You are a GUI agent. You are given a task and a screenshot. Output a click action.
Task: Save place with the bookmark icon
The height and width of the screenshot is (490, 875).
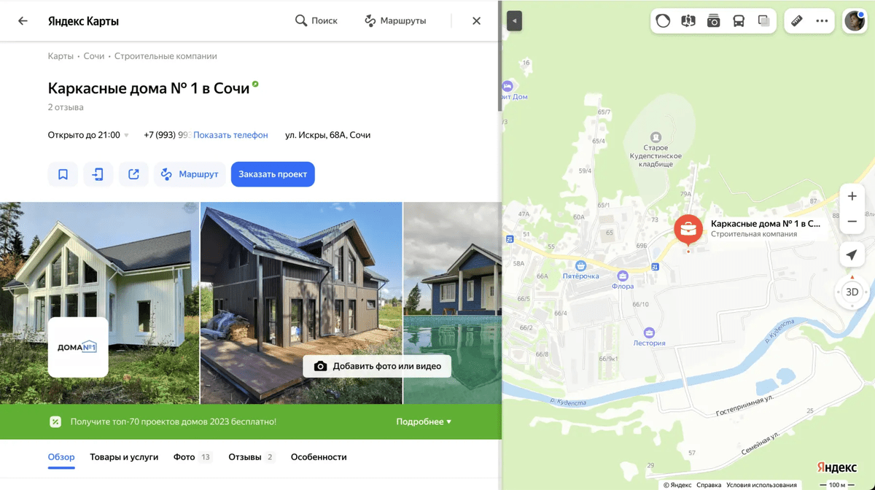point(63,174)
